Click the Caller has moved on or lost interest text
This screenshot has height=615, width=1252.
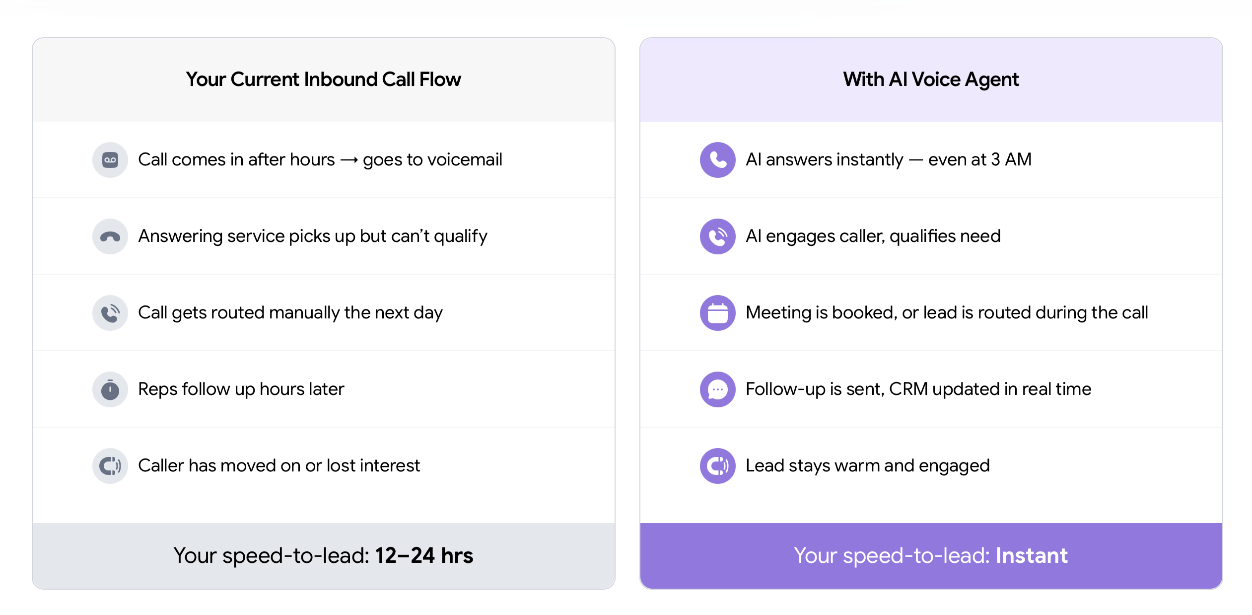point(278,466)
